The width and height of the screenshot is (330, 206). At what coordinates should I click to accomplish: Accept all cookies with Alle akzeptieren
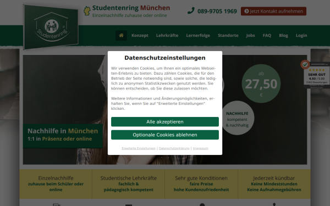tap(165, 122)
